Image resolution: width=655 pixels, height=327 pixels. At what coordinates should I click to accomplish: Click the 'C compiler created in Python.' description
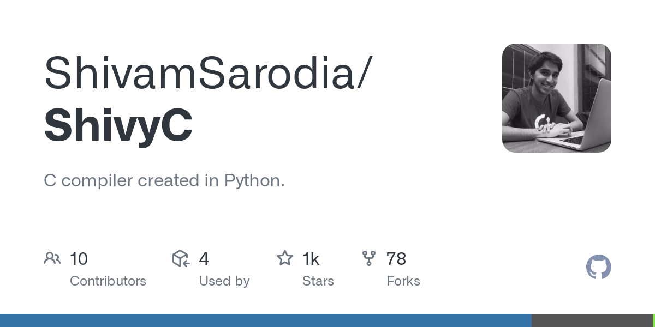164,181
